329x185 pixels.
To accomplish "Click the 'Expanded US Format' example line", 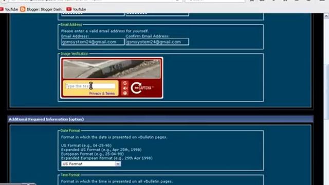I will [101, 150].
